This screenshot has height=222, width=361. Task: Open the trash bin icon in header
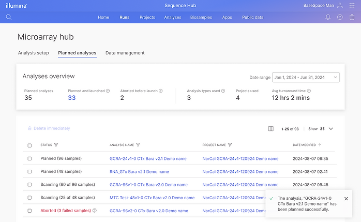coord(352,17)
